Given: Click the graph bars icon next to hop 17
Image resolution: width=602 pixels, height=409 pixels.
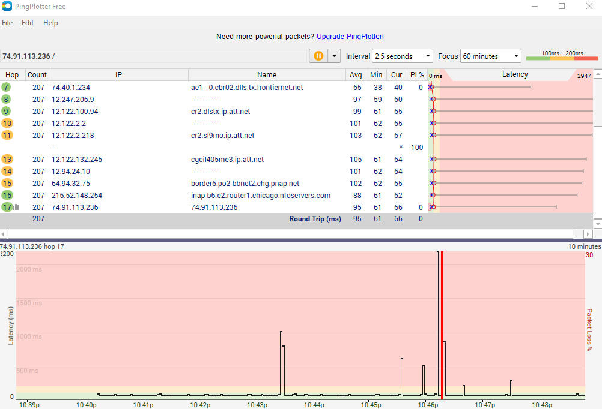Looking at the screenshot, I should pos(16,207).
